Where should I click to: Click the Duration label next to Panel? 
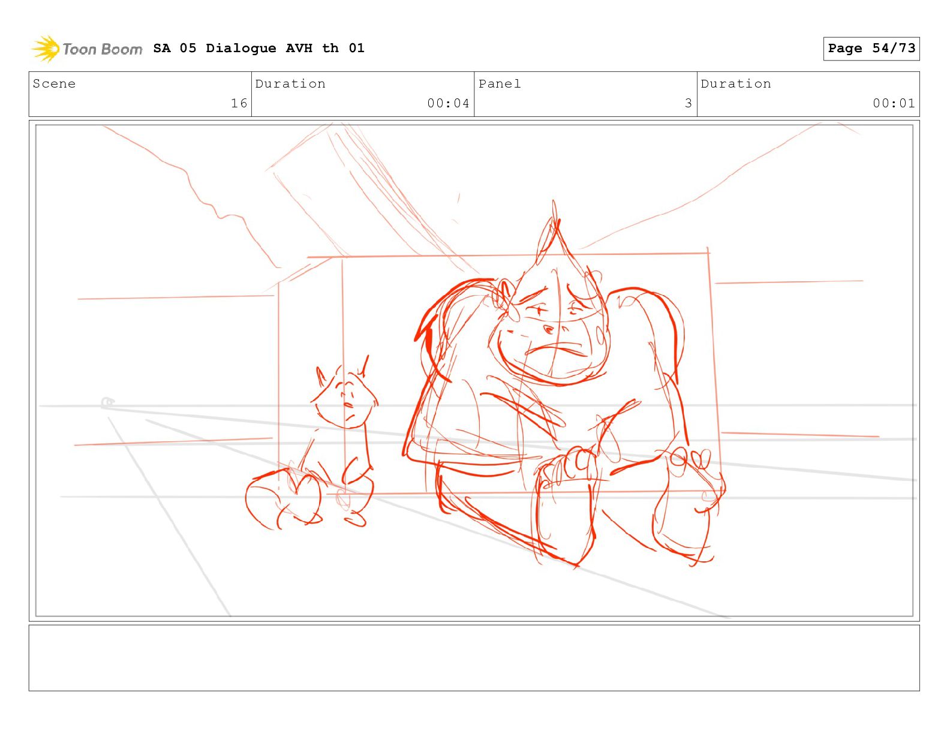point(736,83)
